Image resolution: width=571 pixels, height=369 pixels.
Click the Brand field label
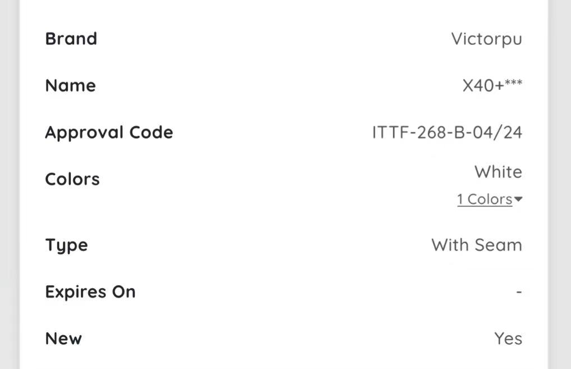click(71, 39)
